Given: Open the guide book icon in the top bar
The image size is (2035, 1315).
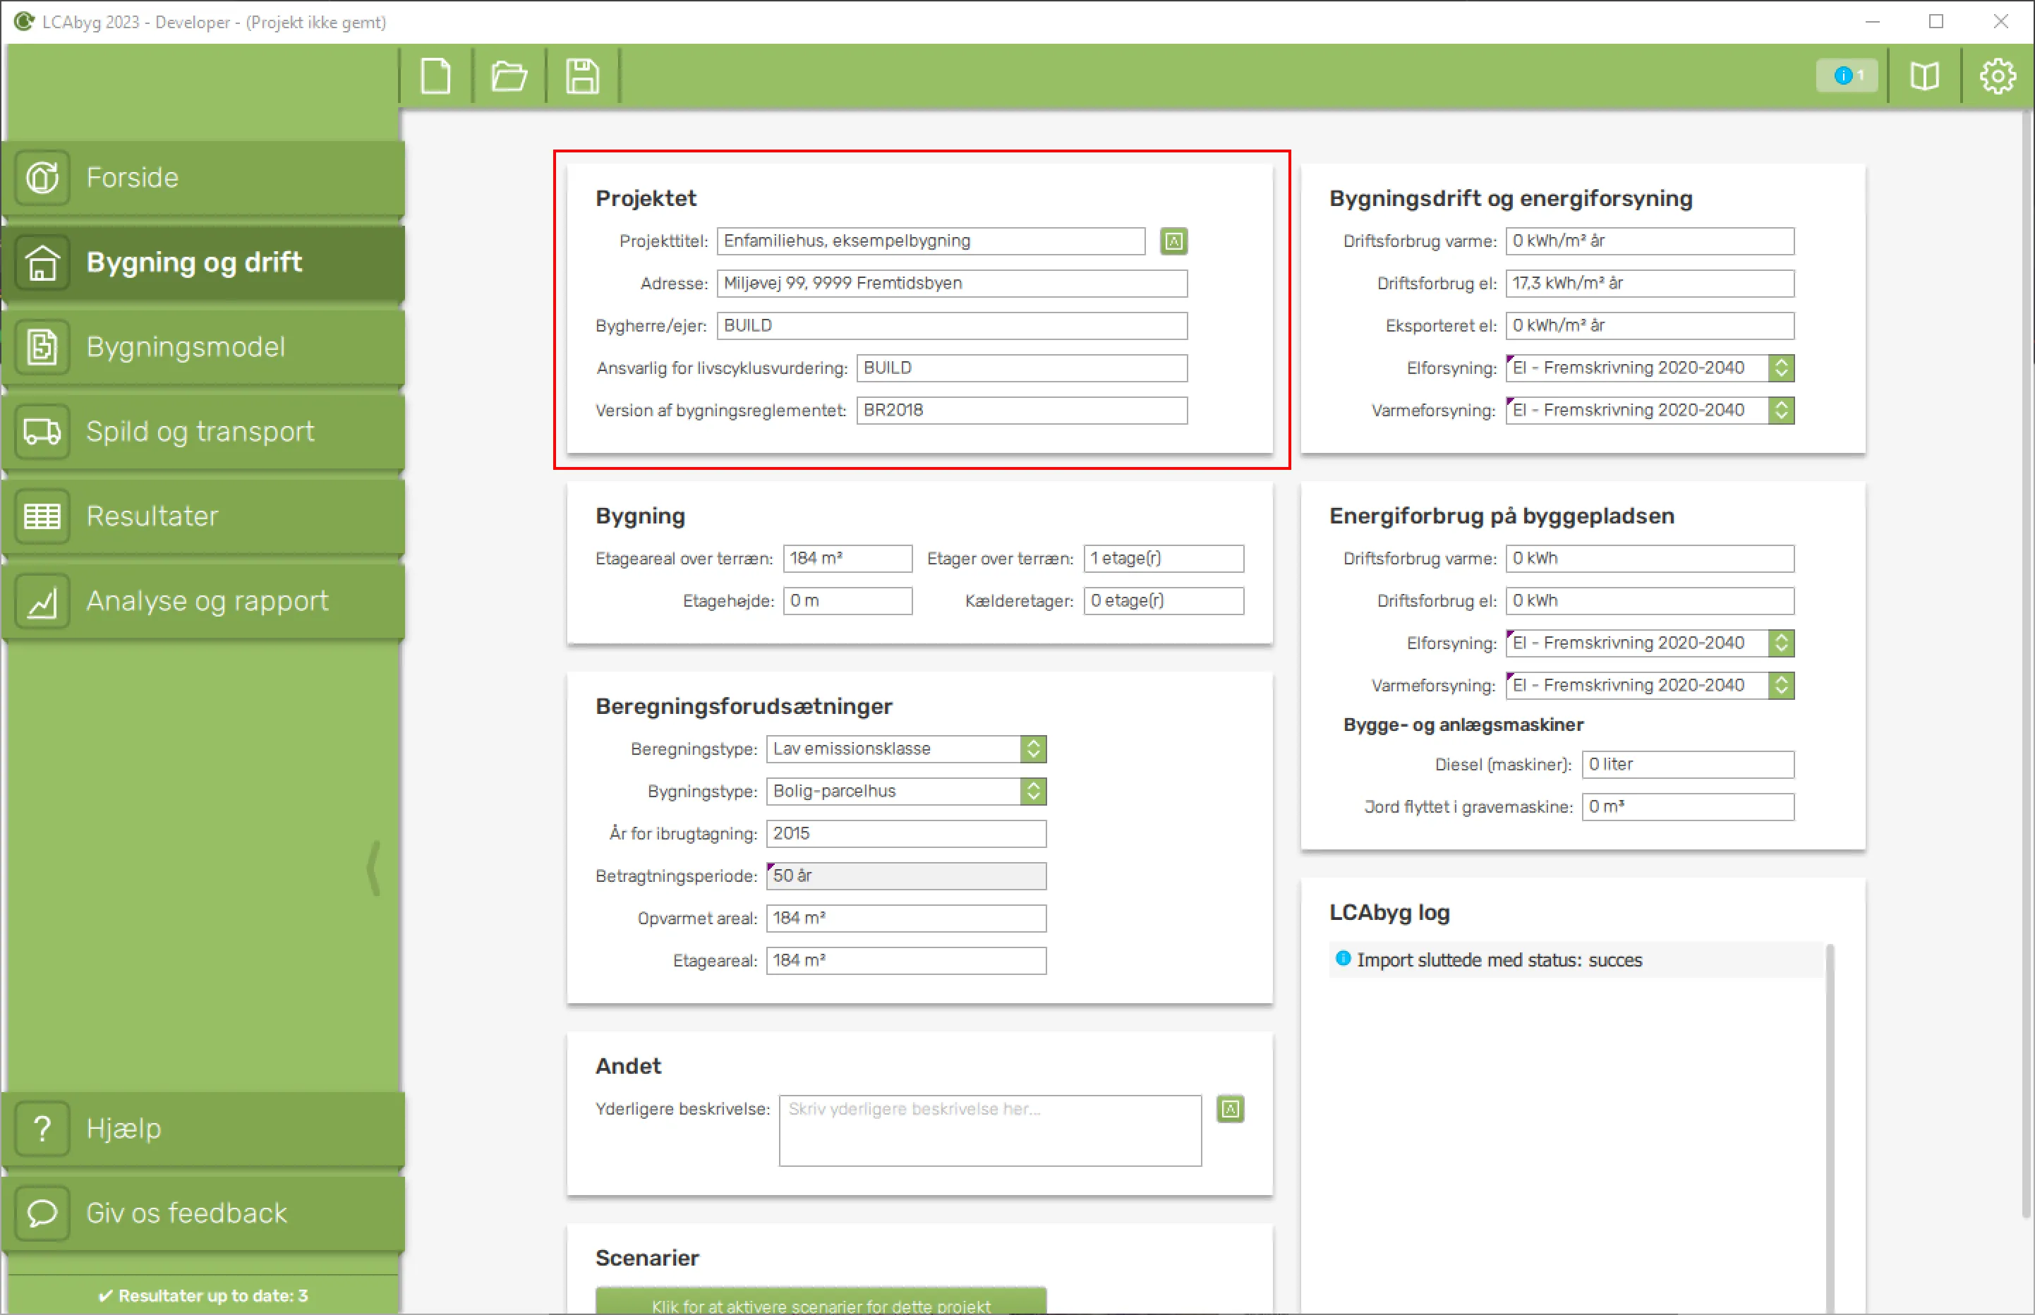Looking at the screenshot, I should click(x=1925, y=77).
